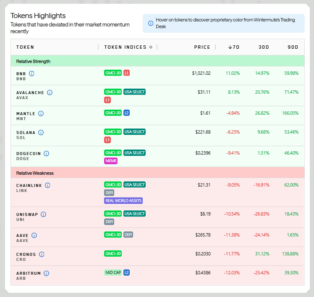Click the USA SELECT tag in Uniswap row
Screen dimensions: 314x297
[x=135, y=214]
